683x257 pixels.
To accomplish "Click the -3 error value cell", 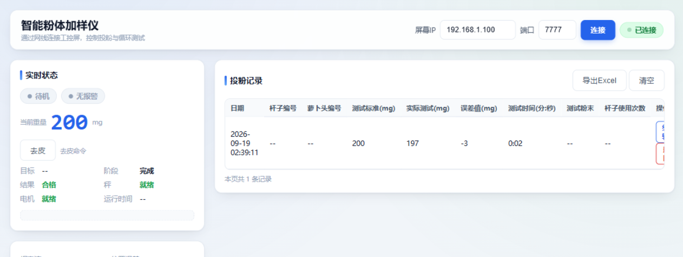I will tap(464, 143).
